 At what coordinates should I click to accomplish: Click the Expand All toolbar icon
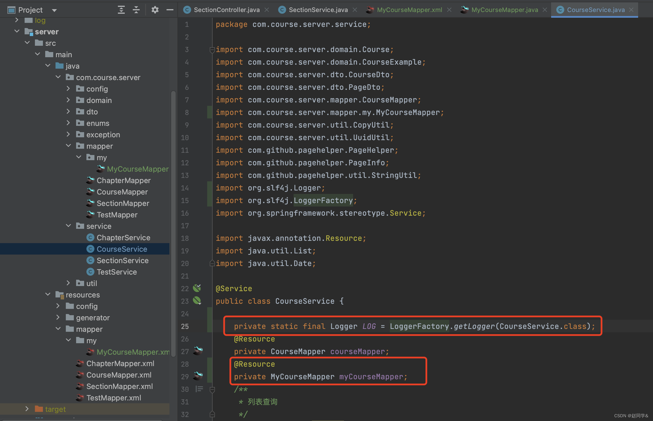[121, 10]
